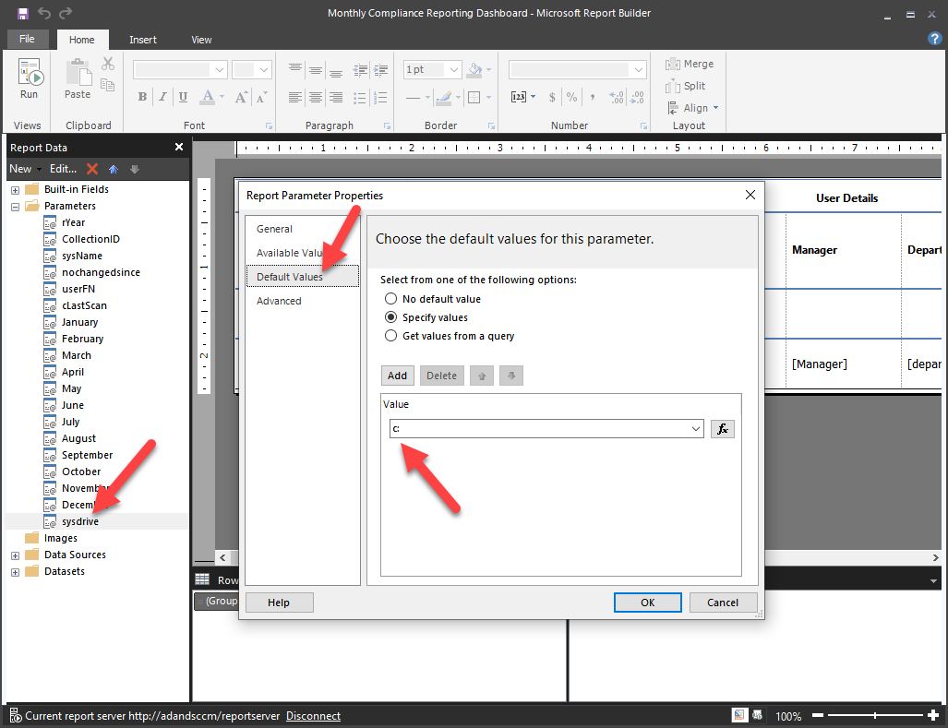The height and width of the screenshot is (728, 948).
Task: Expand the Built-in Fields node
Action: pos(15,190)
